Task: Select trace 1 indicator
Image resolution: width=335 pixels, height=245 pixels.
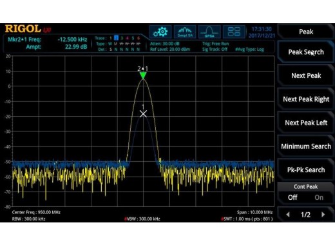Action: click(111, 38)
